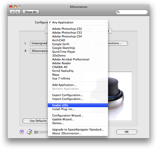Click the purple help question mark icon
157x149 pixels.
pos(22,132)
